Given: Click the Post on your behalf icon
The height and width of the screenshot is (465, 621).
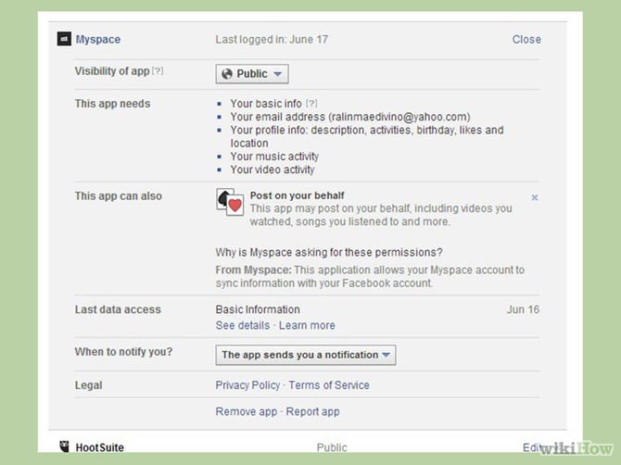Looking at the screenshot, I should [230, 206].
